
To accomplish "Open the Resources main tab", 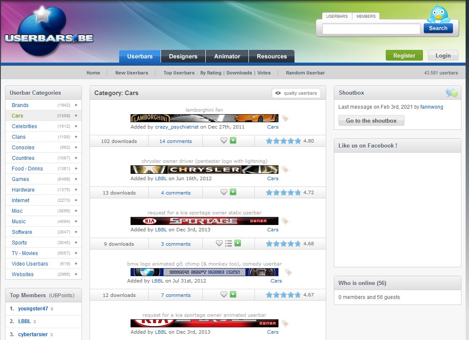I will point(272,56).
